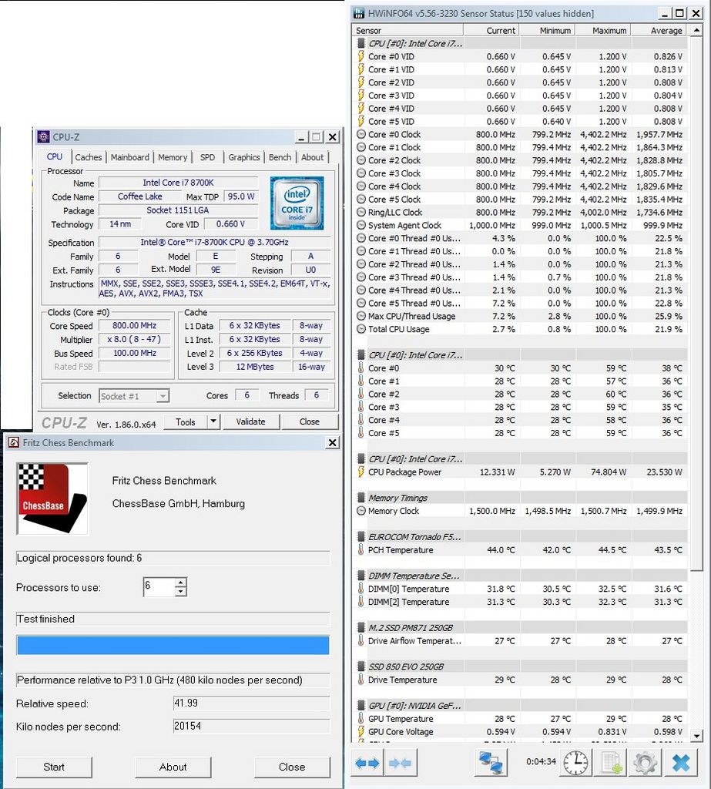Click the HWiNFO shrink window arrows icon

click(x=400, y=763)
